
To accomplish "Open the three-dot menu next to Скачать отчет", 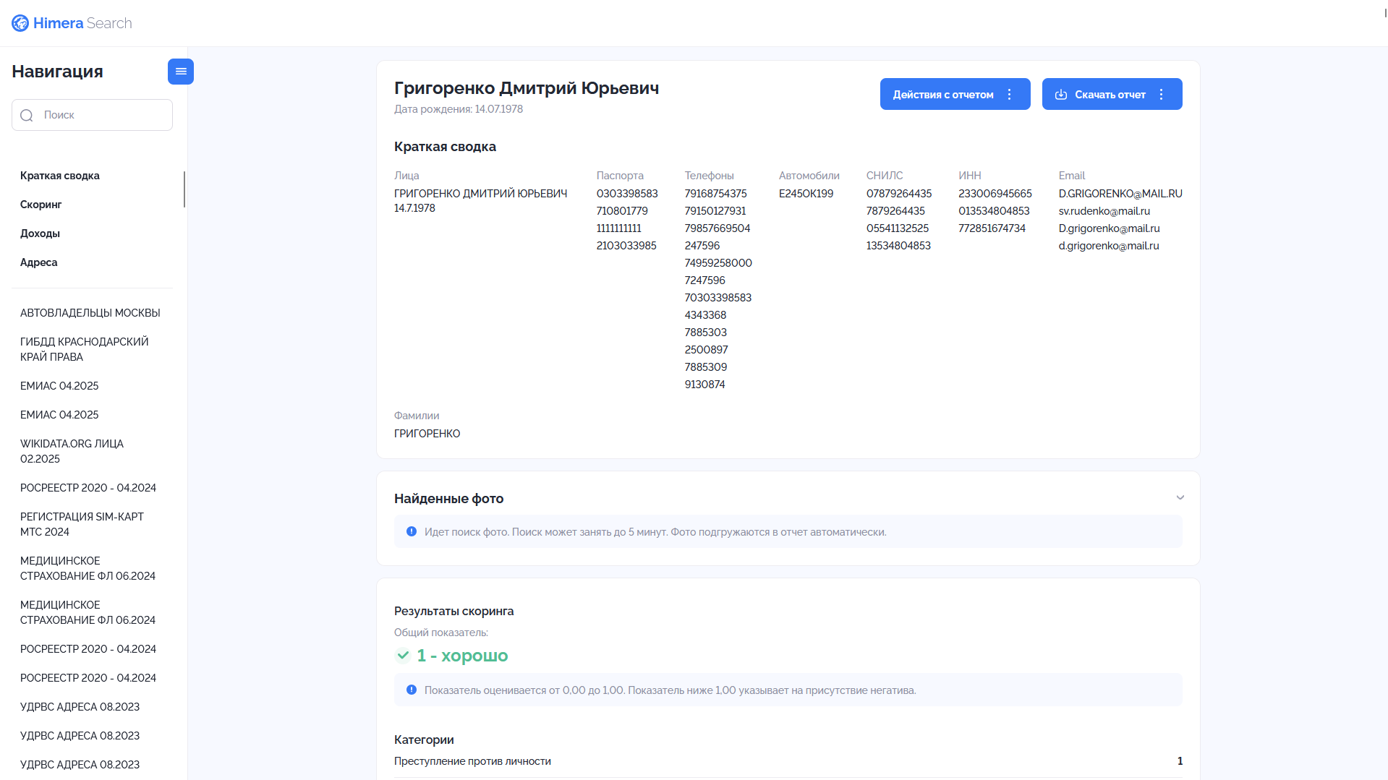I will pyautogui.click(x=1161, y=95).
